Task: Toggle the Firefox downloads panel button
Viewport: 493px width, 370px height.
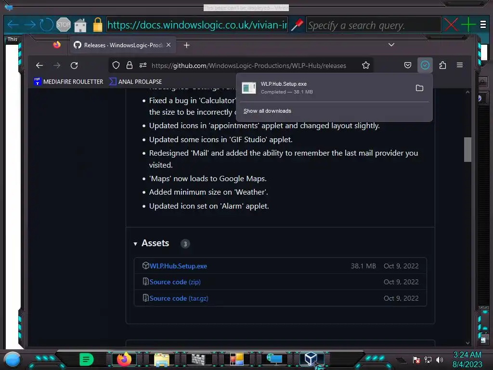Action: (x=425, y=65)
